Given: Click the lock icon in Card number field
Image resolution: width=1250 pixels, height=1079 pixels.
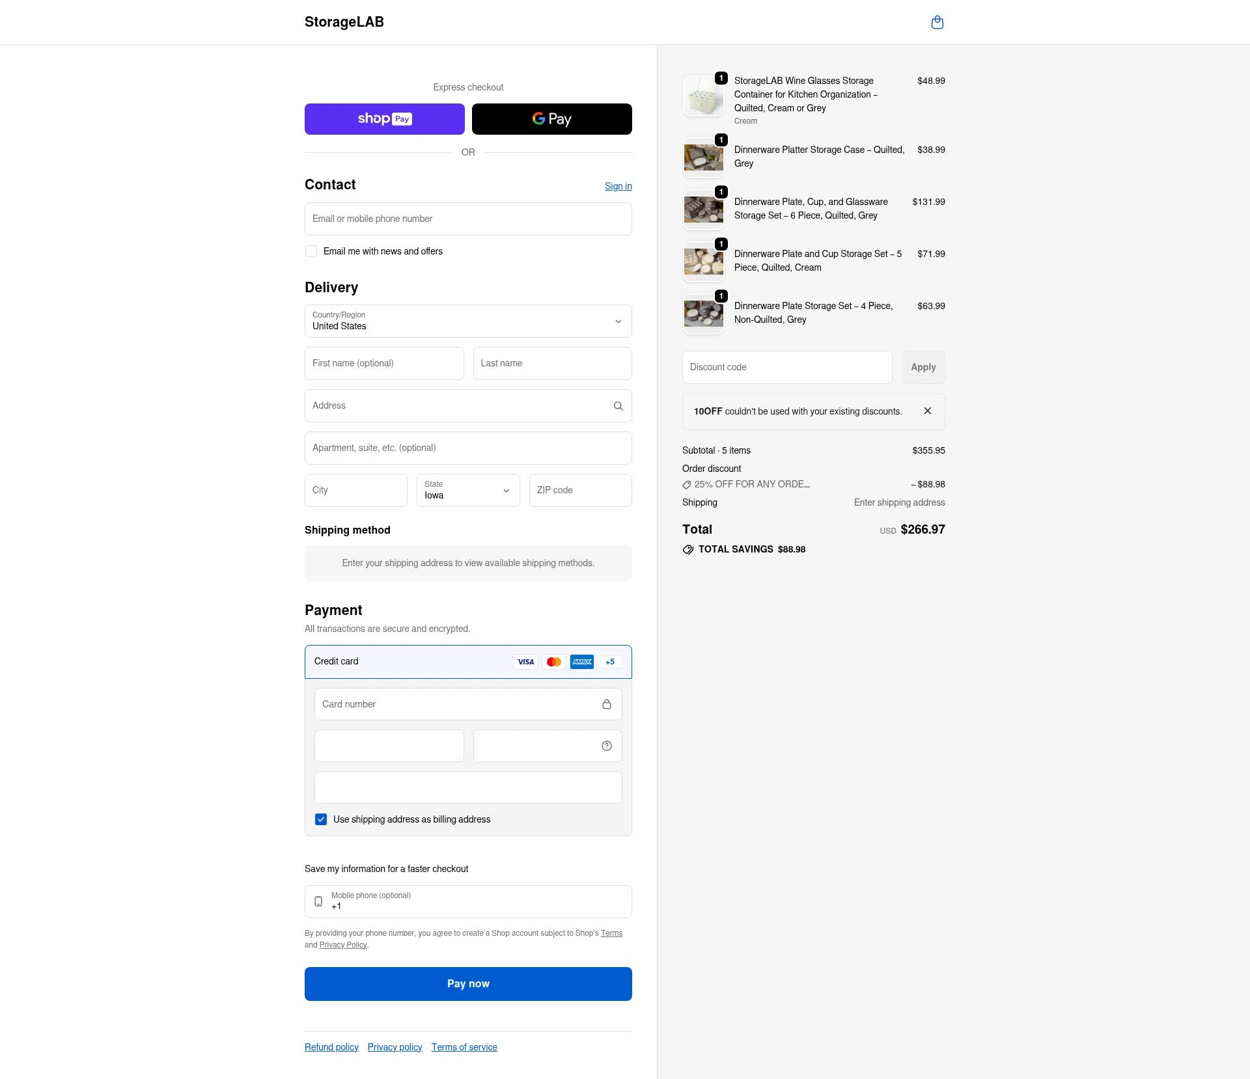Looking at the screenshot, I should tap(607, 704).
